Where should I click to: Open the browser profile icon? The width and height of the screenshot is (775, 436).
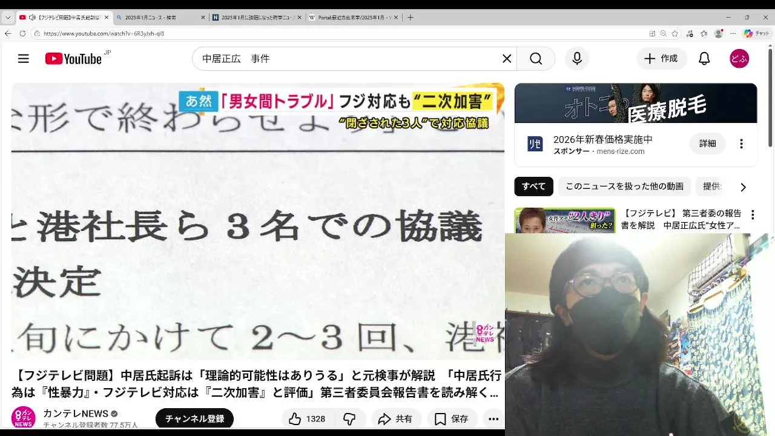(719, 33)
